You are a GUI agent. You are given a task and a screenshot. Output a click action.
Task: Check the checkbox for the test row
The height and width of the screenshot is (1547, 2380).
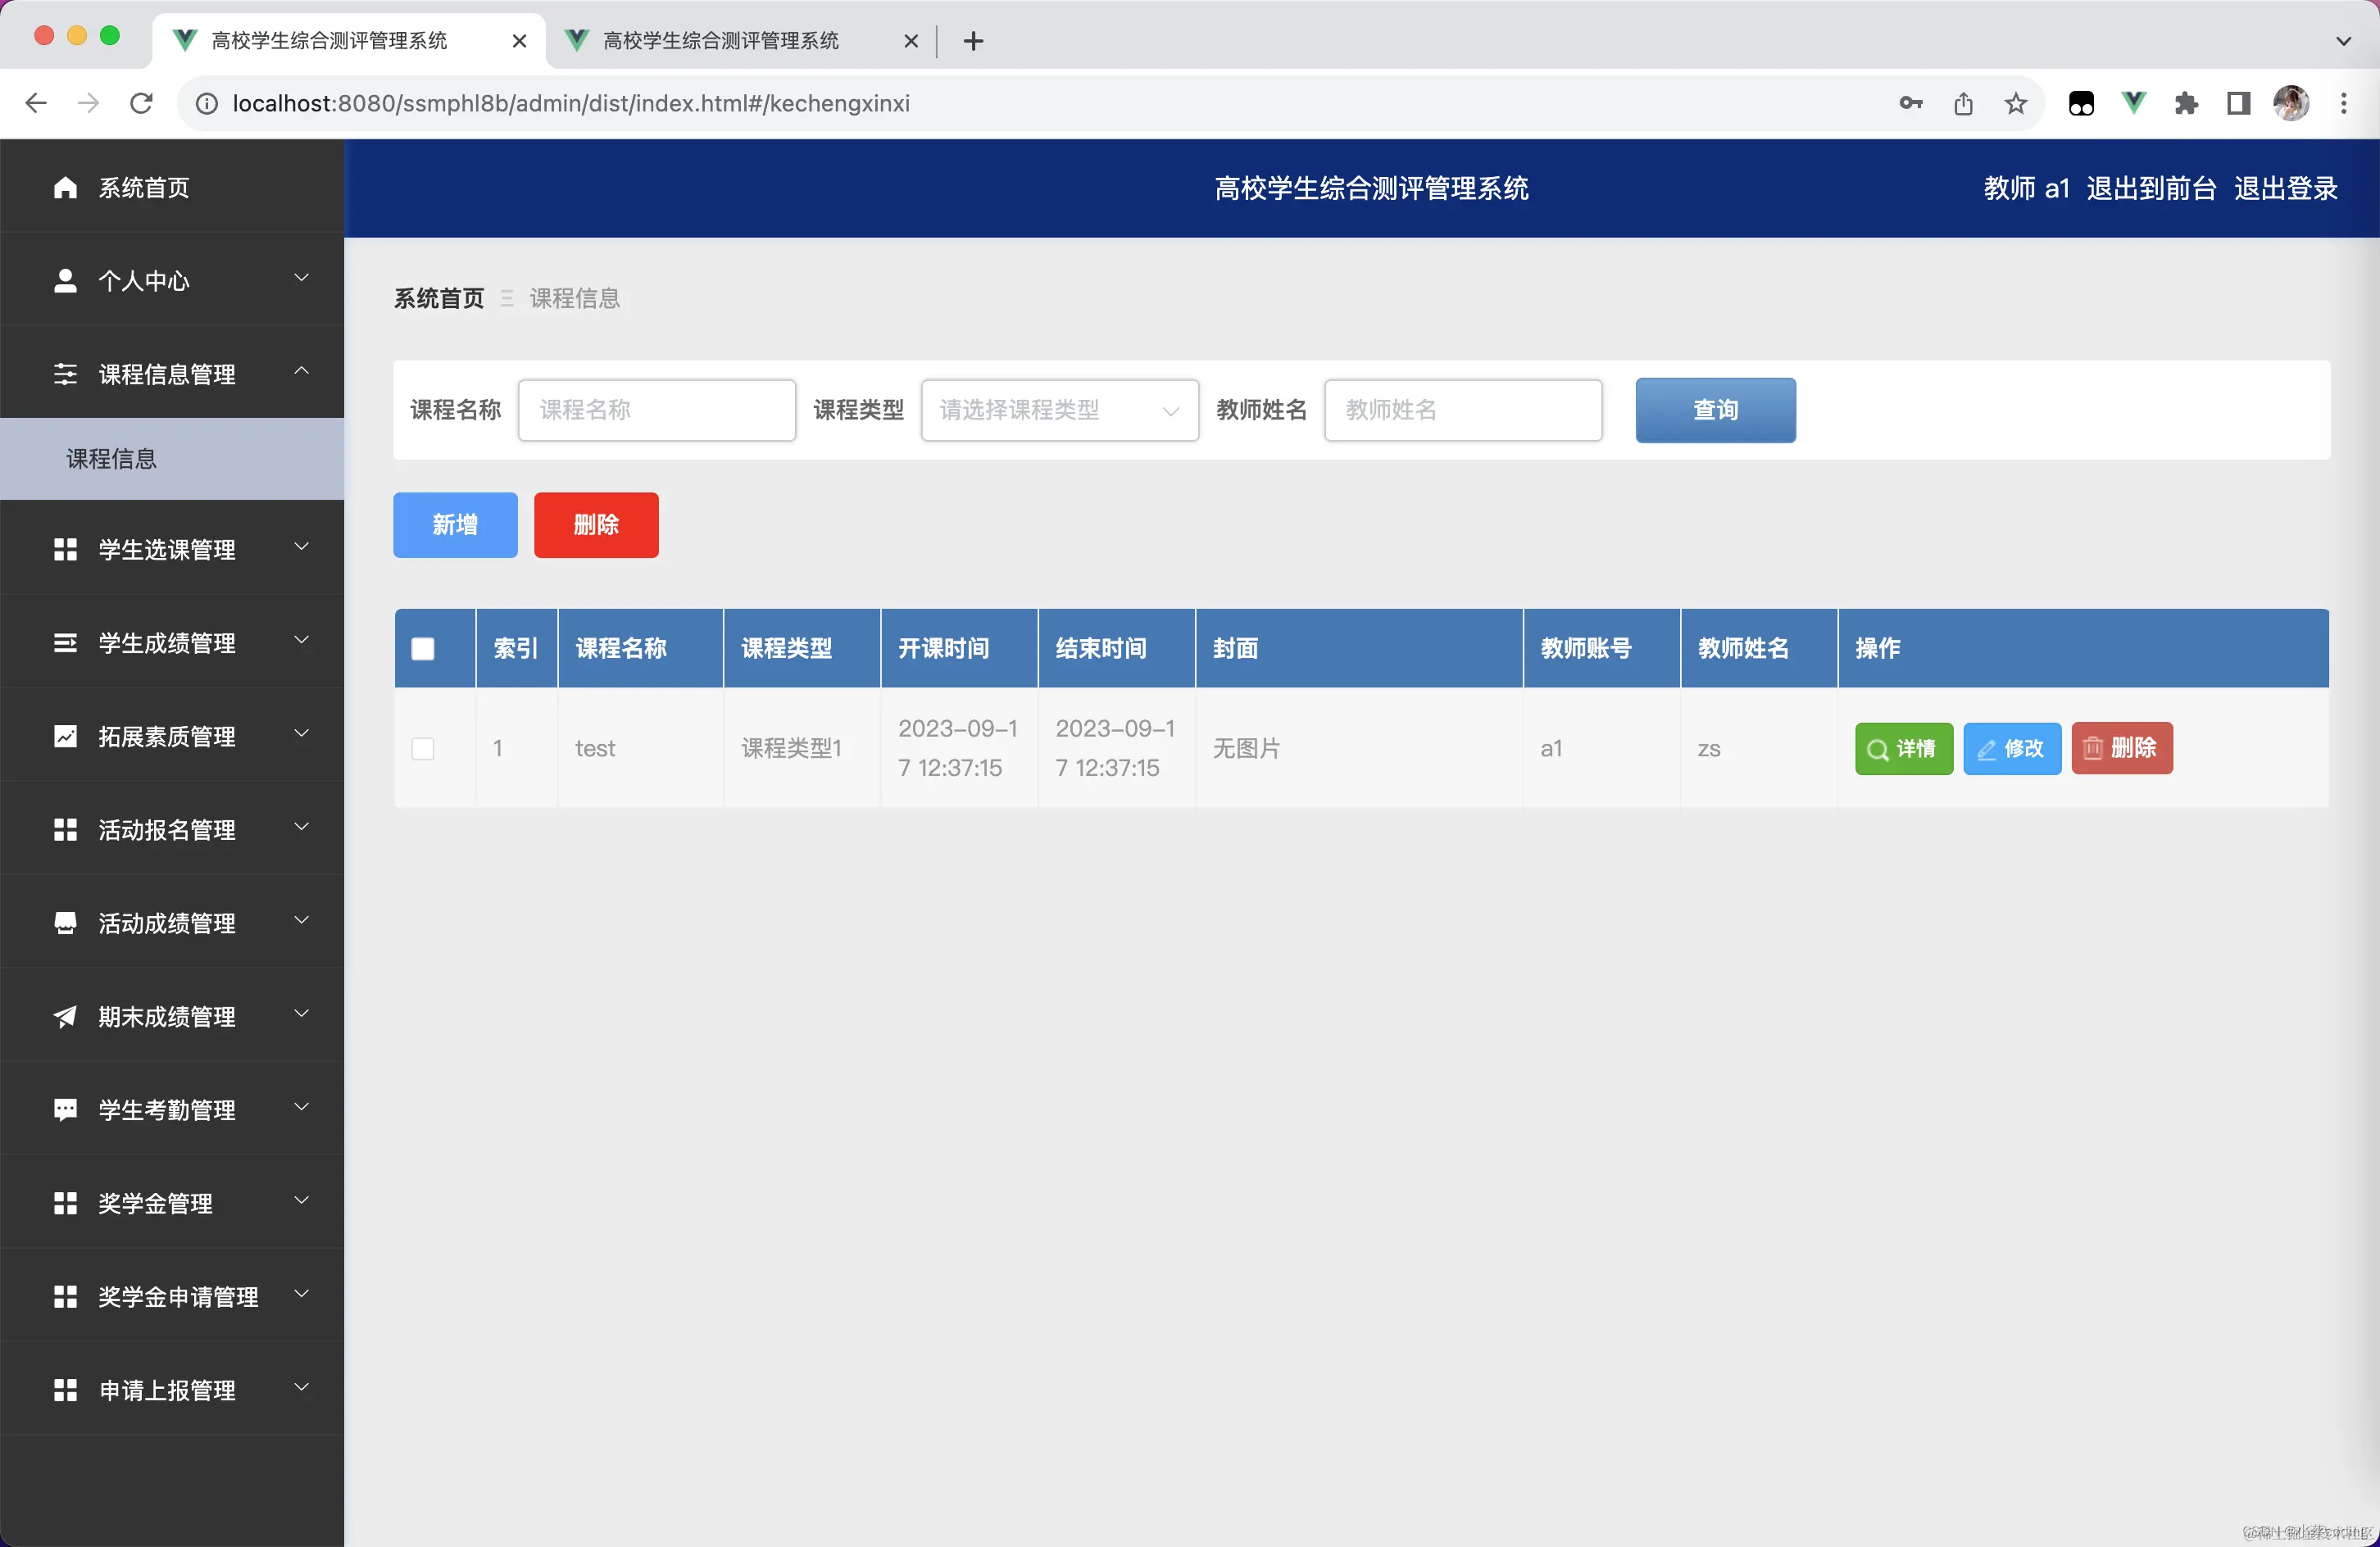423,749
